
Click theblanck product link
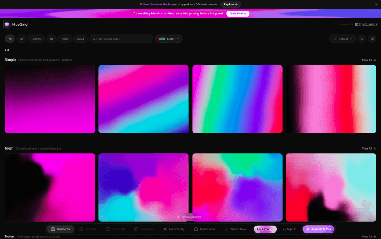(x=366, y=24)
